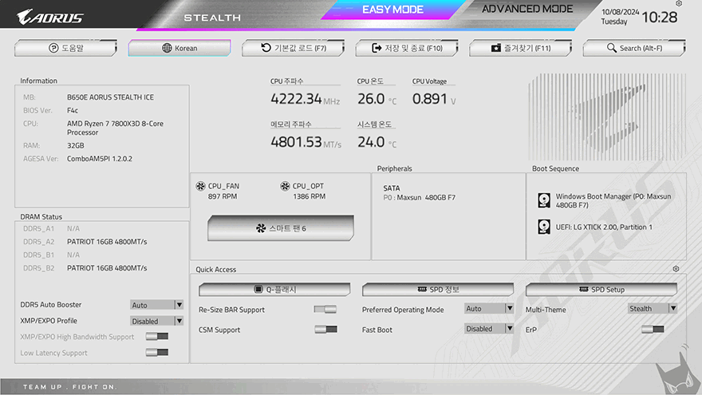This screenshot has height=395, width=702.
Task: Open Preferred Operating Mode dropdown
Action: 489,308
